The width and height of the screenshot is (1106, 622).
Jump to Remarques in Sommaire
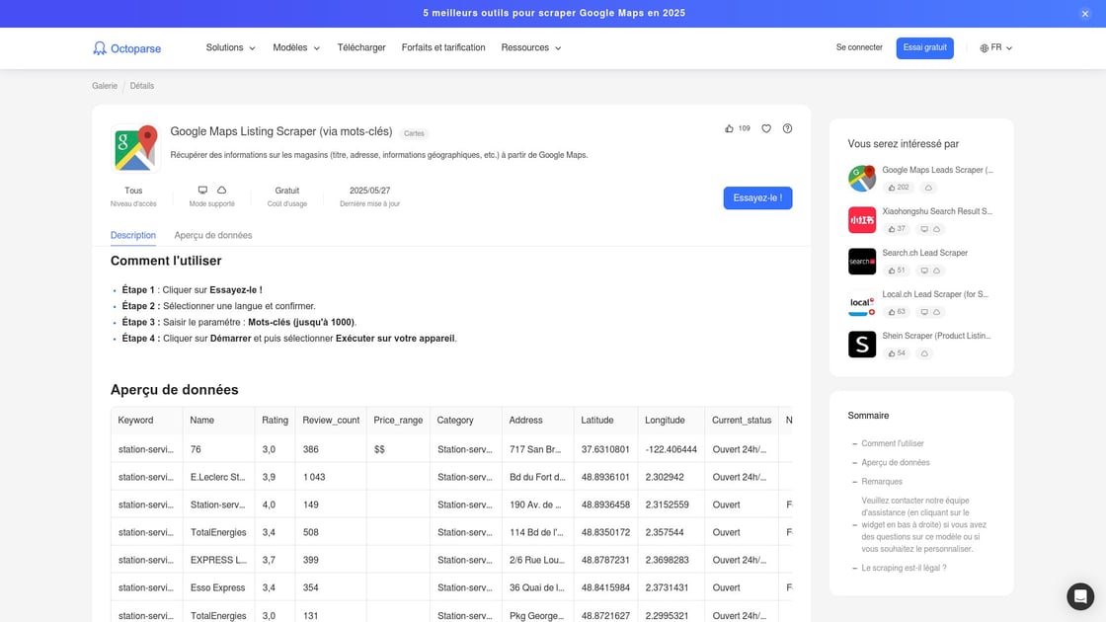pos(882,482)
